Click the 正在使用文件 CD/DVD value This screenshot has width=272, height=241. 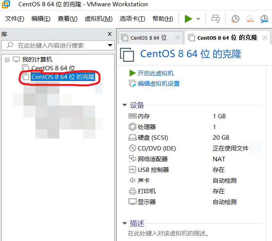point(231,148)
